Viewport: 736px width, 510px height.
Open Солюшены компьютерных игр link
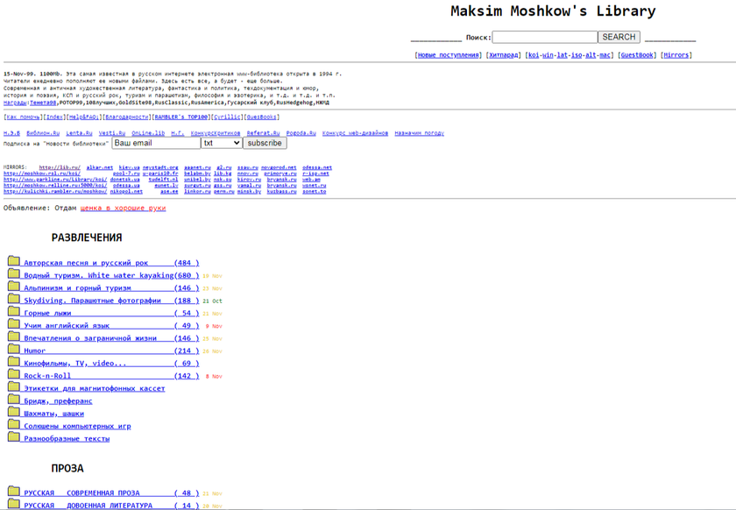(x=77, y=427)
